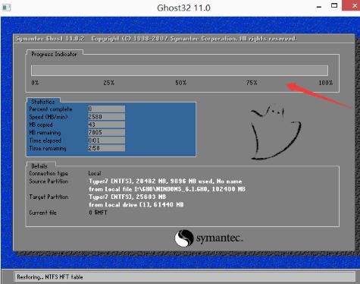
Task: Click the Ghost32 app icon in title bar
Action: pos(6,8)
